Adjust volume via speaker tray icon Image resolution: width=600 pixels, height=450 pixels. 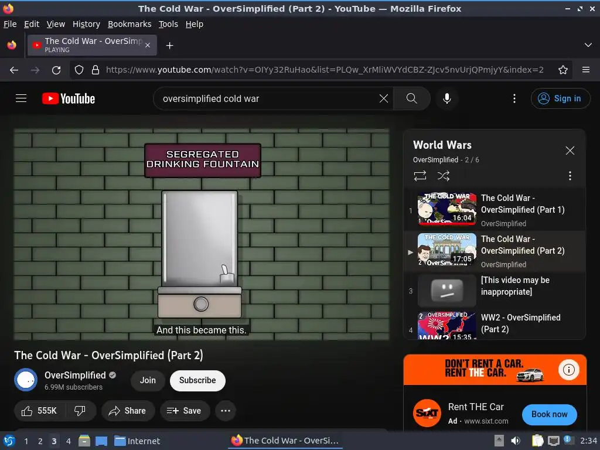tap(516, 441)
